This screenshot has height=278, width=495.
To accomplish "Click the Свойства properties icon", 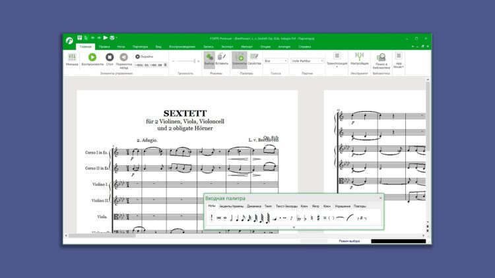I will [x=255, y=59].
